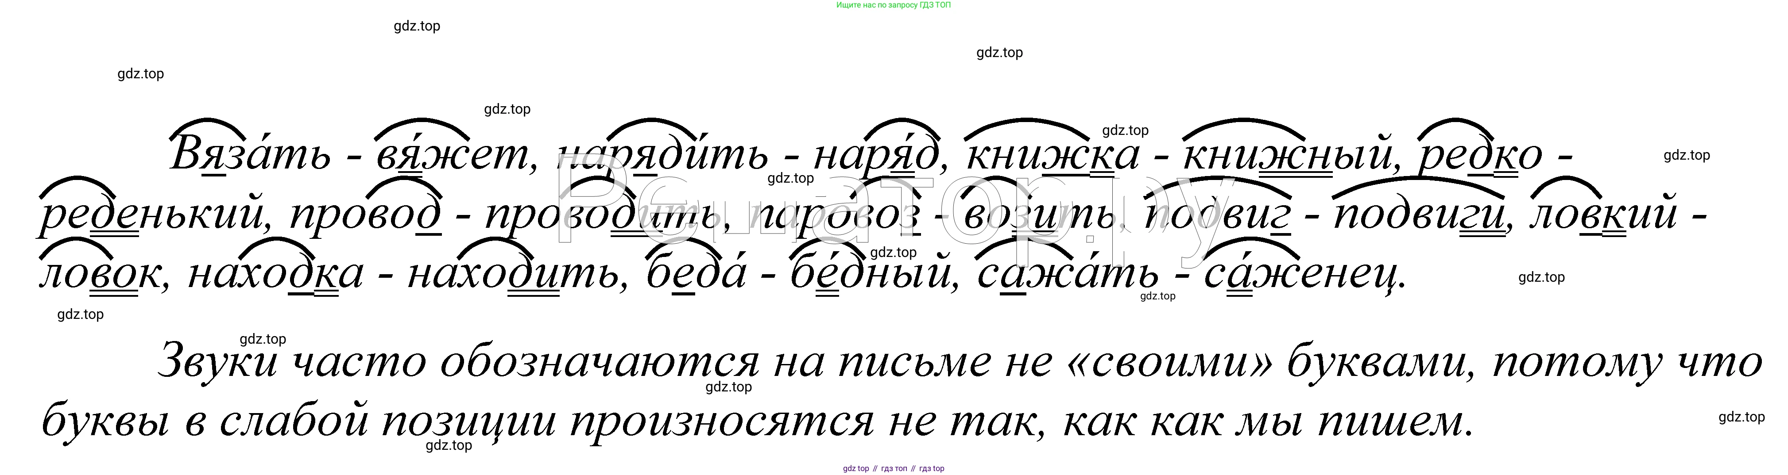
Task: Select the word «наряд» before the comma
Action: coord(876,153)
